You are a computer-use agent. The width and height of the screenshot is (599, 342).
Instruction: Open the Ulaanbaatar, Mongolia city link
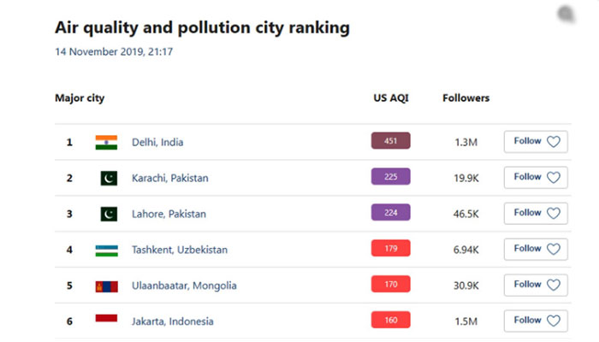184,286
